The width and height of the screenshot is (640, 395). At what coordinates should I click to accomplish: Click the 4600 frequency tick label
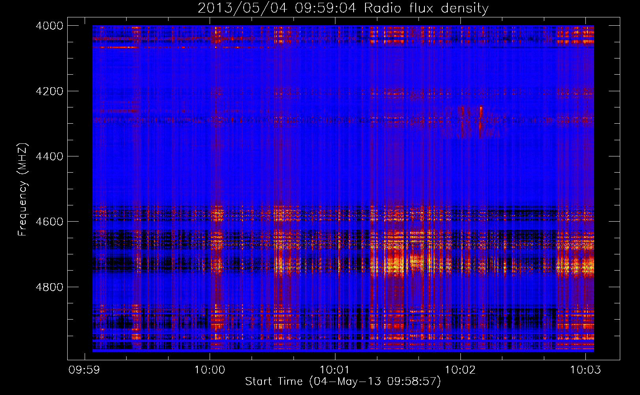(x=49, y=222)
